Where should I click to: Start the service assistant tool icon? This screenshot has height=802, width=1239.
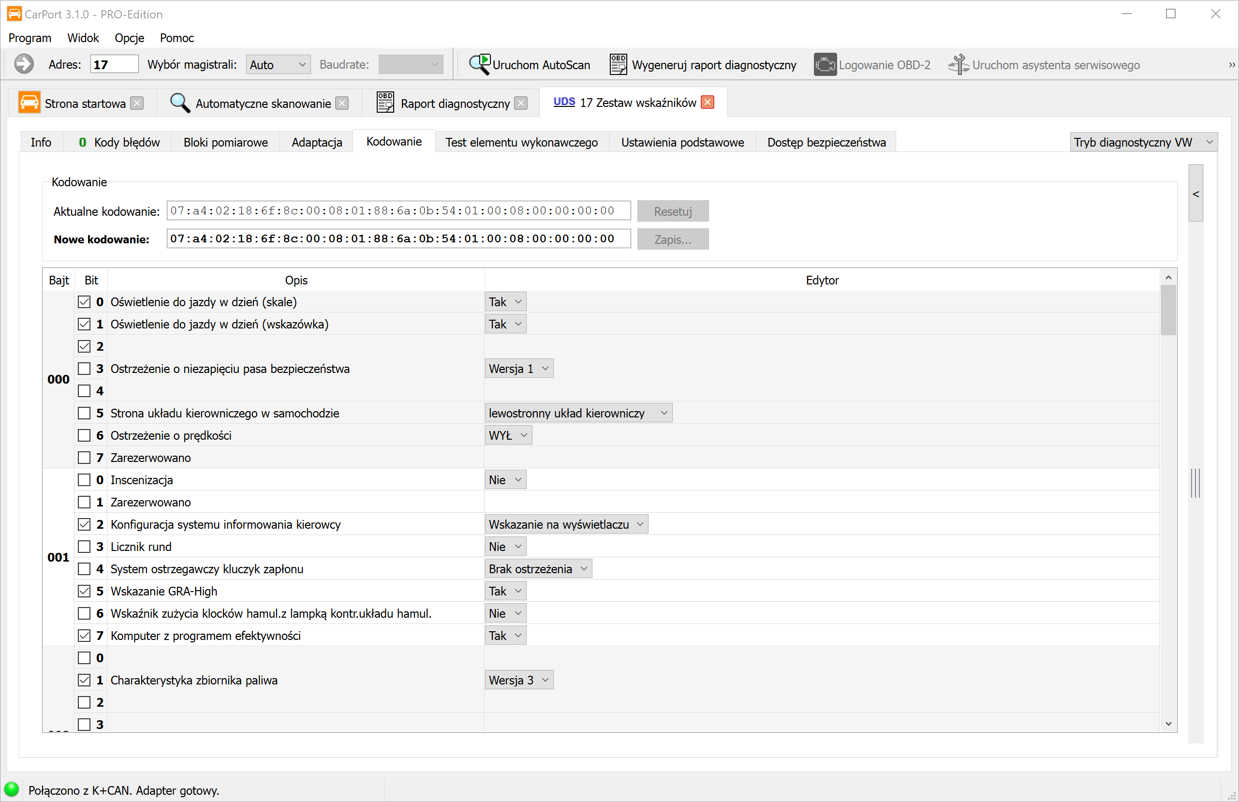click(x=958, y=65)
